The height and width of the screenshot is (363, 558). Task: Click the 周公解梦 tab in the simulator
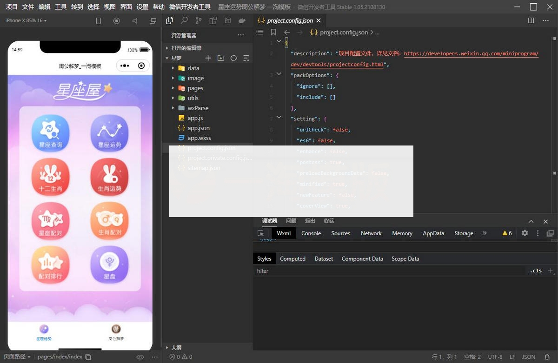(x=116, y=332)
